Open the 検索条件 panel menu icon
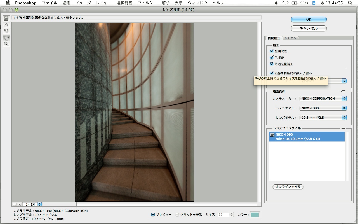This screenshot has height=224, width=358. pos(343,91)
